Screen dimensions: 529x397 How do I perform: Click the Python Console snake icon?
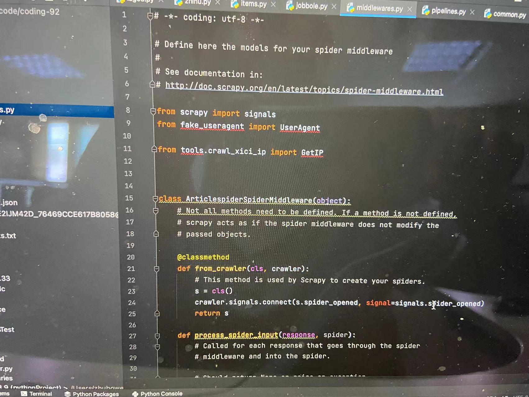(x=135, y=394)
